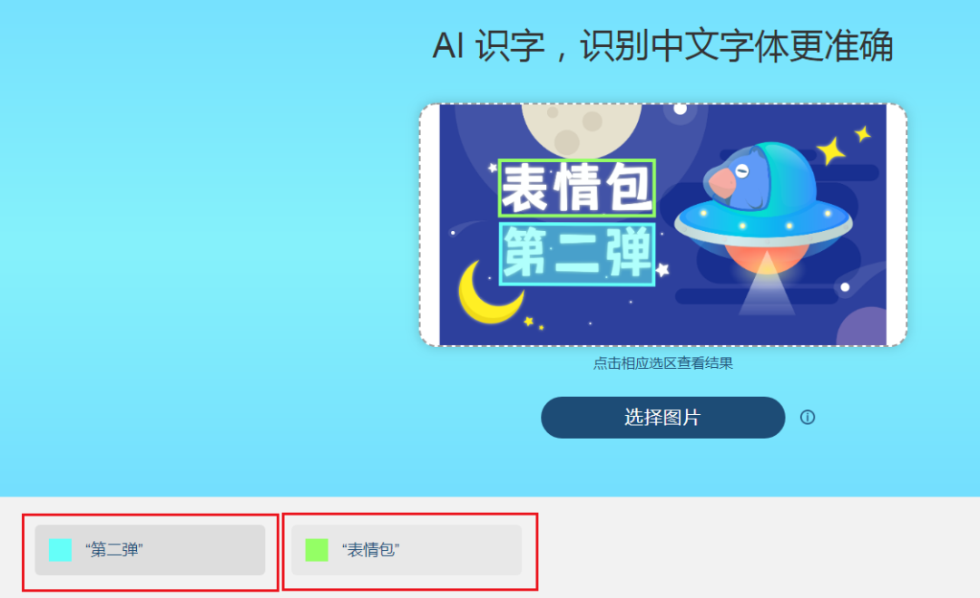This screenshot has width=980, height=598.
Task: Select the cyan 第二弹 region in the image
Action: 577,254
